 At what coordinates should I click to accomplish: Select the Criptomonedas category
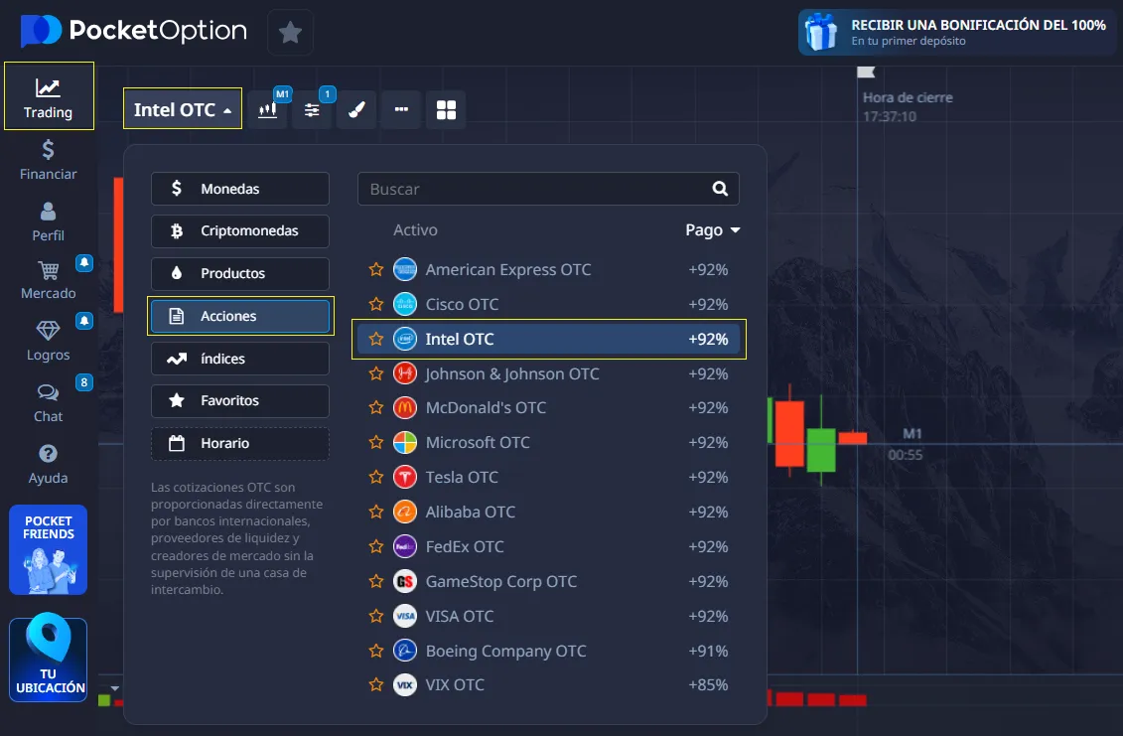click(x=240, y=230)
